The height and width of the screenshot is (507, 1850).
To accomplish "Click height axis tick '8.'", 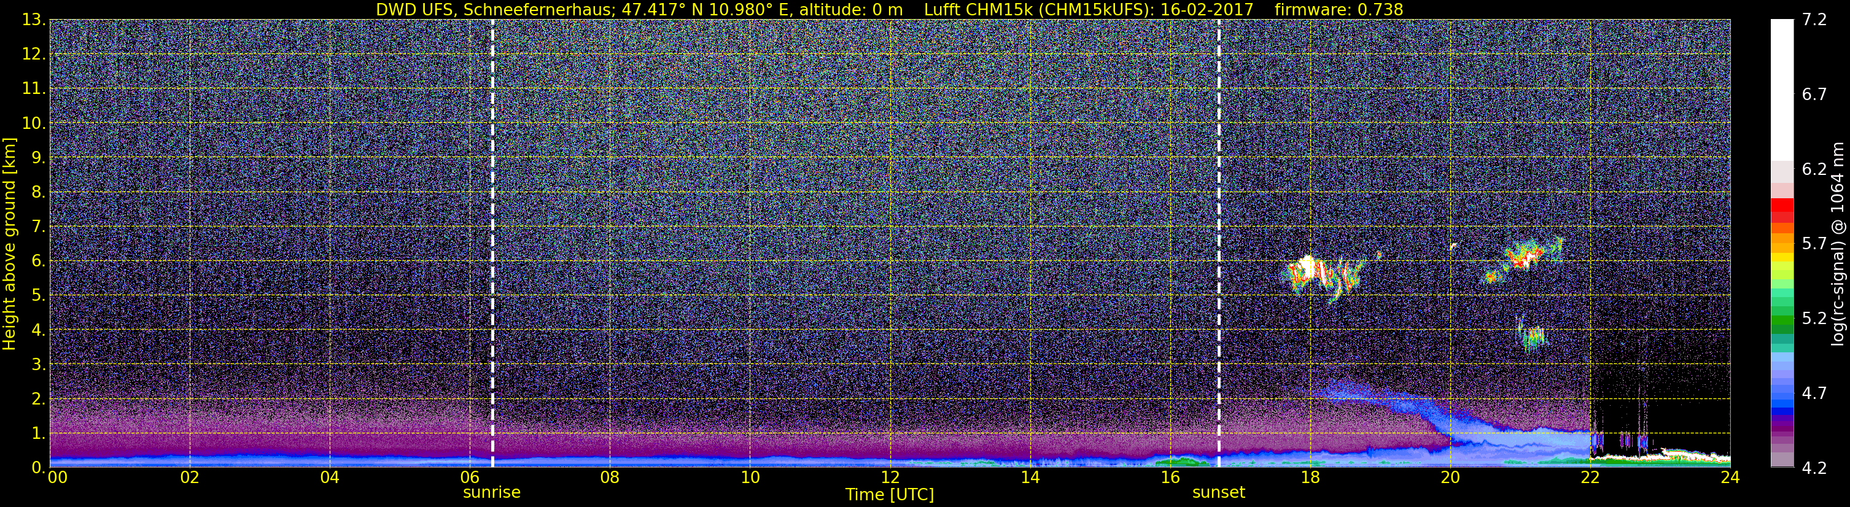I will tap(39, 193).
